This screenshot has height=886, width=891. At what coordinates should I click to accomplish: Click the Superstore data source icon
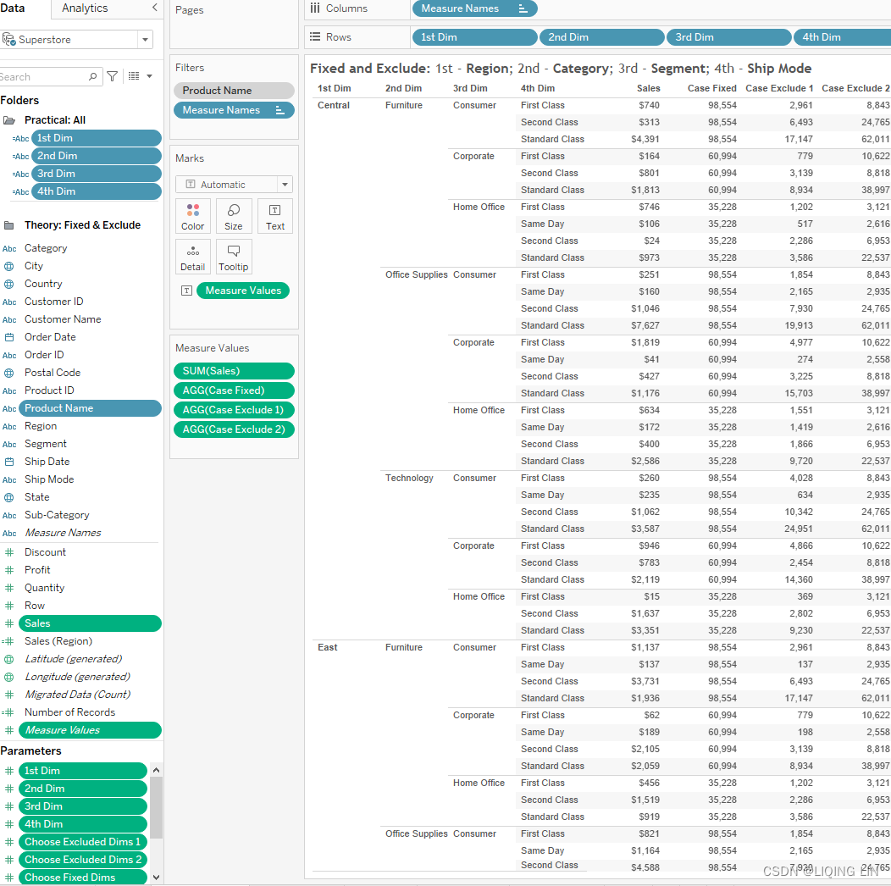[x=8, y=39]
